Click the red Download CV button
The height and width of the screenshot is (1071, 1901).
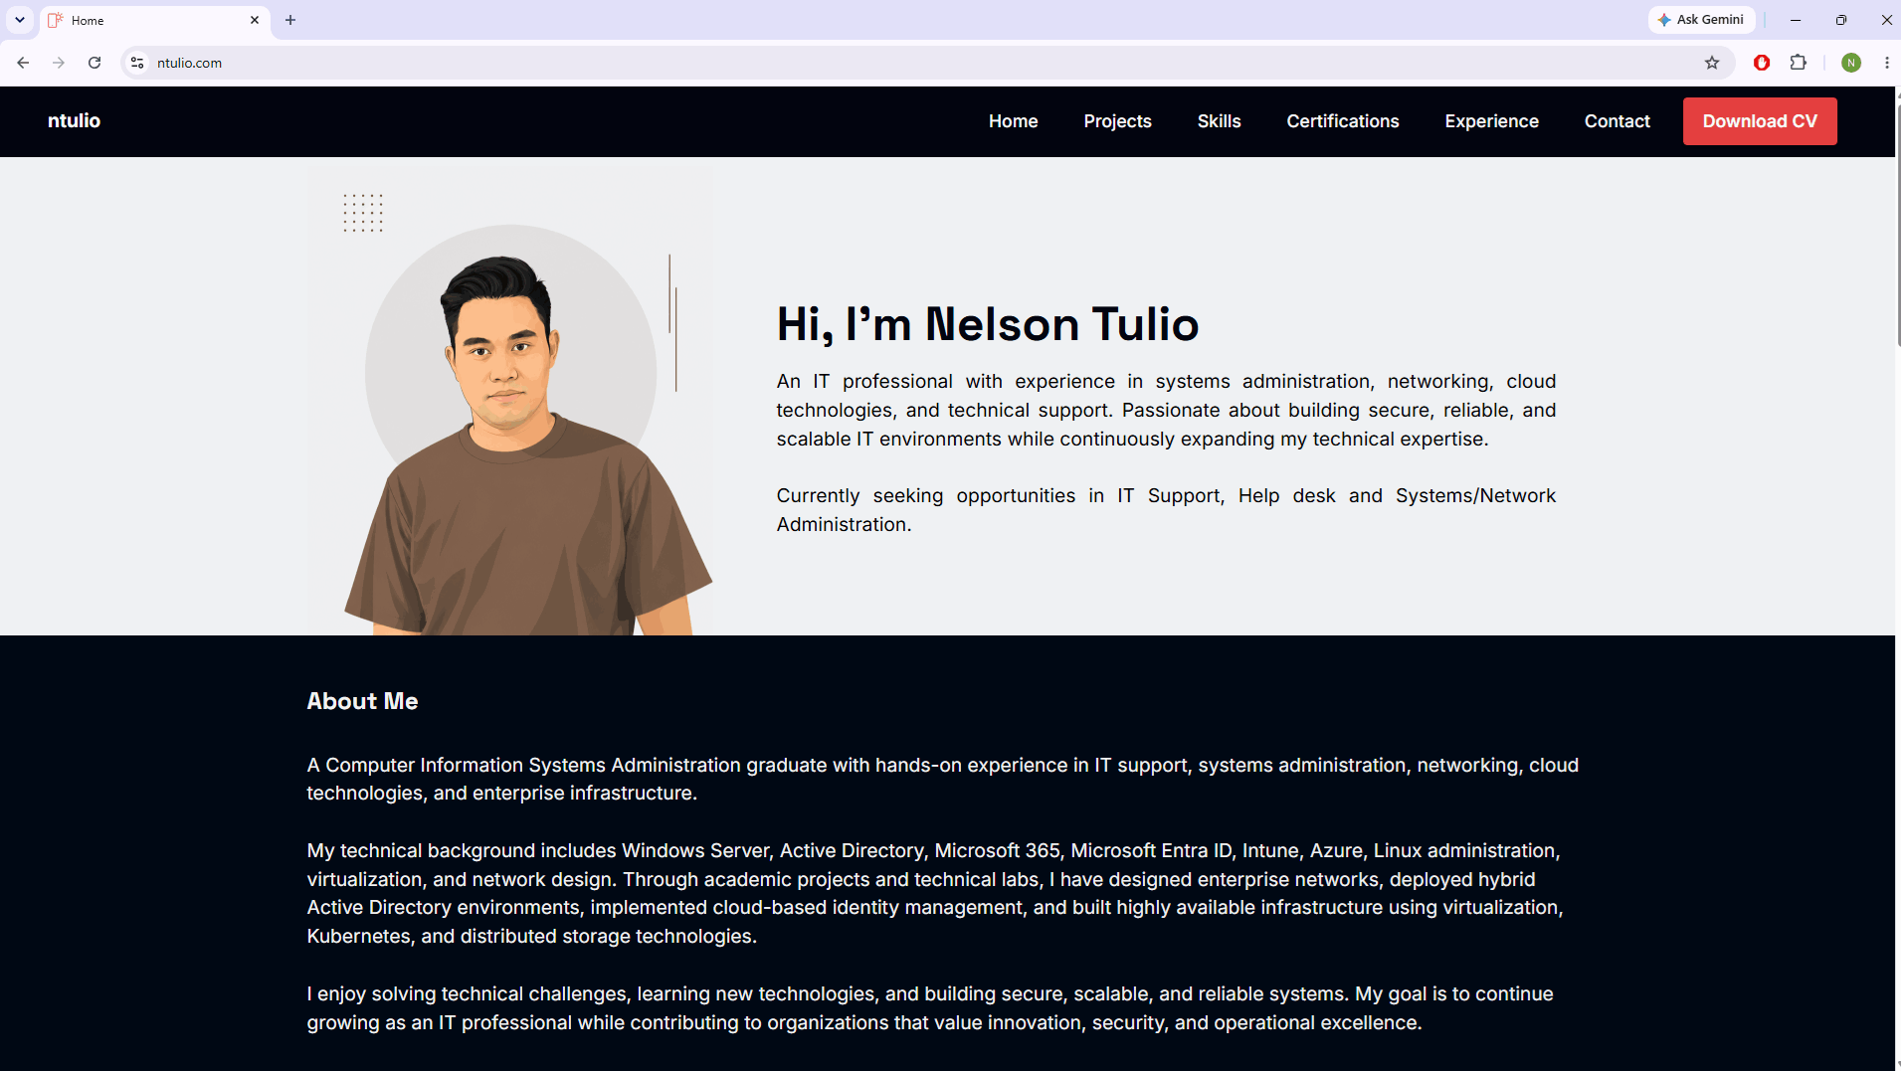(1759, 121)
